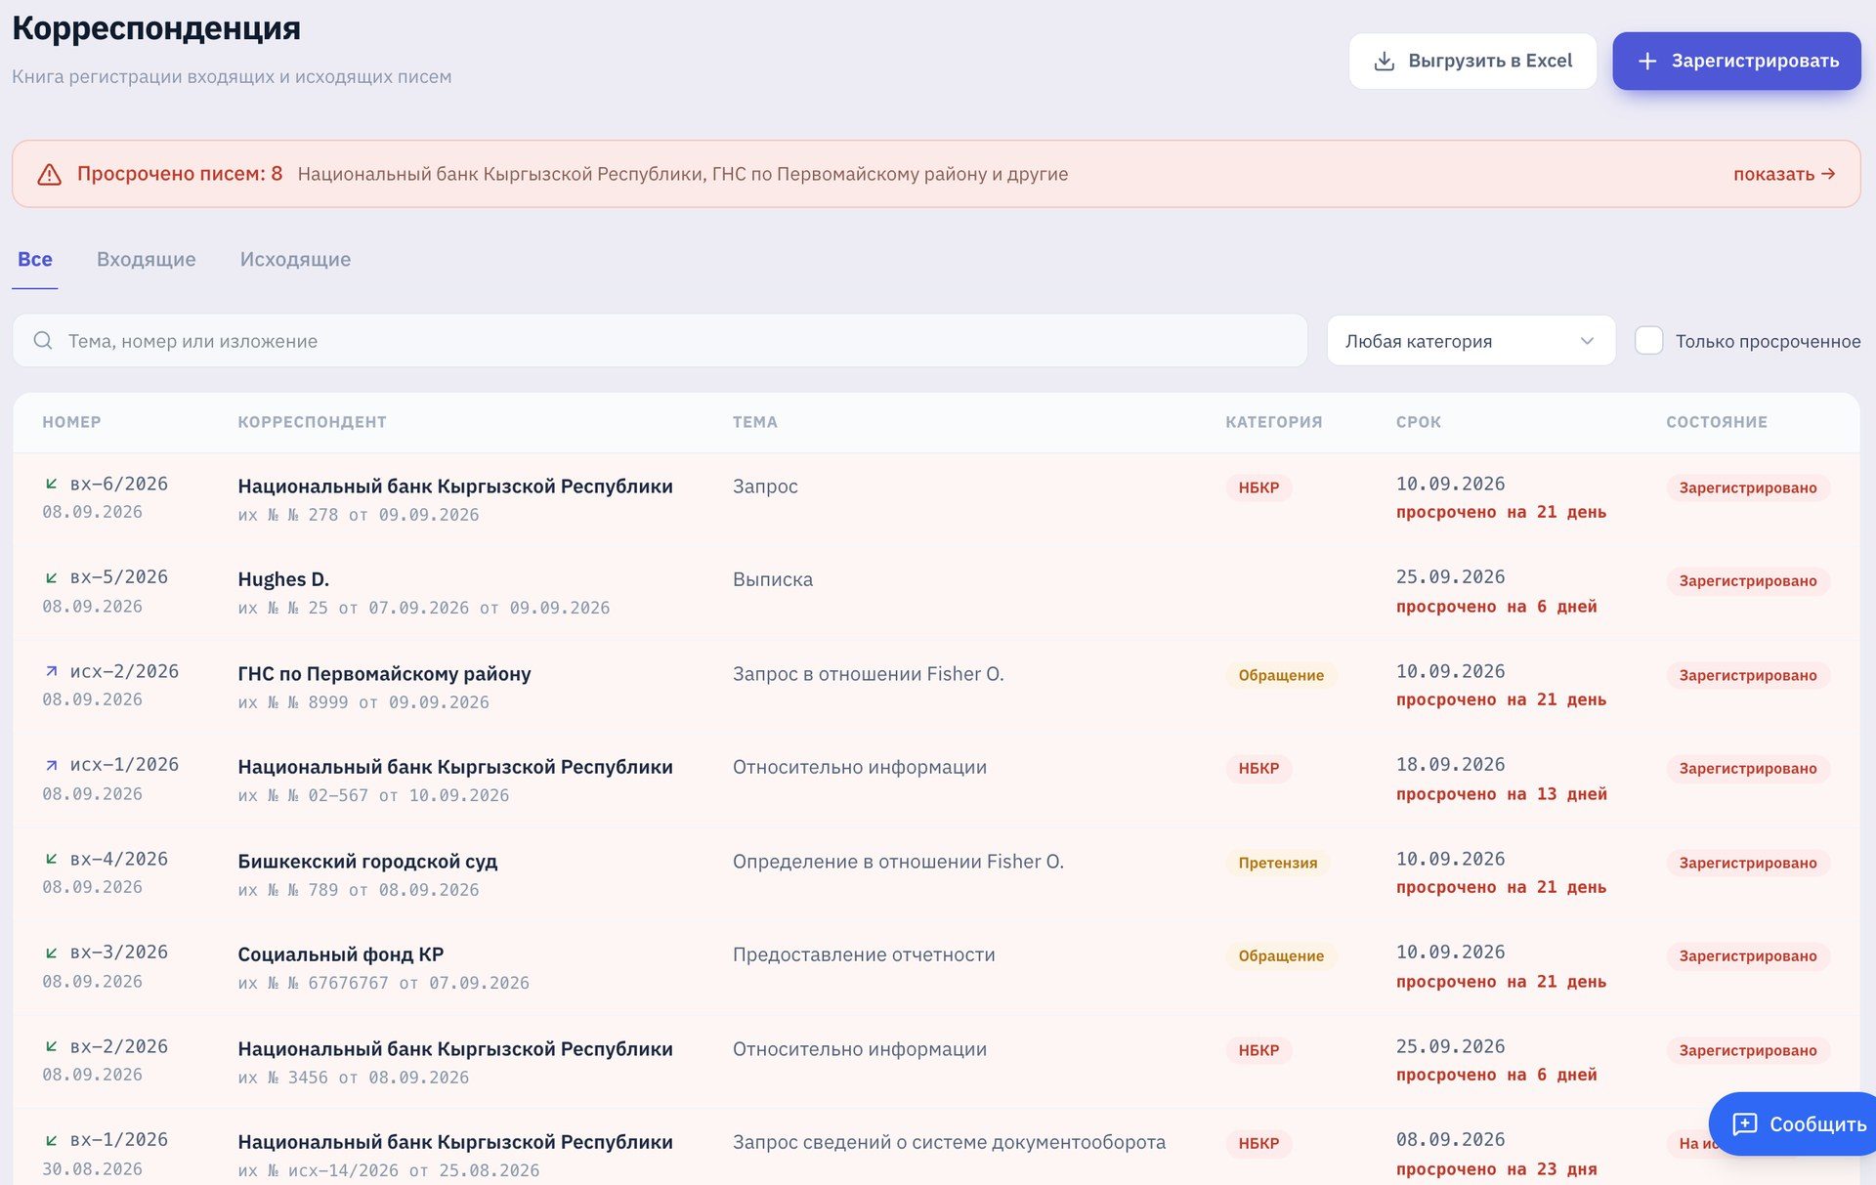This screenshot has height=1185, width=1876.
Task: Click incoming arrow icon for вх–4/2026
Action: pos(52,859)
